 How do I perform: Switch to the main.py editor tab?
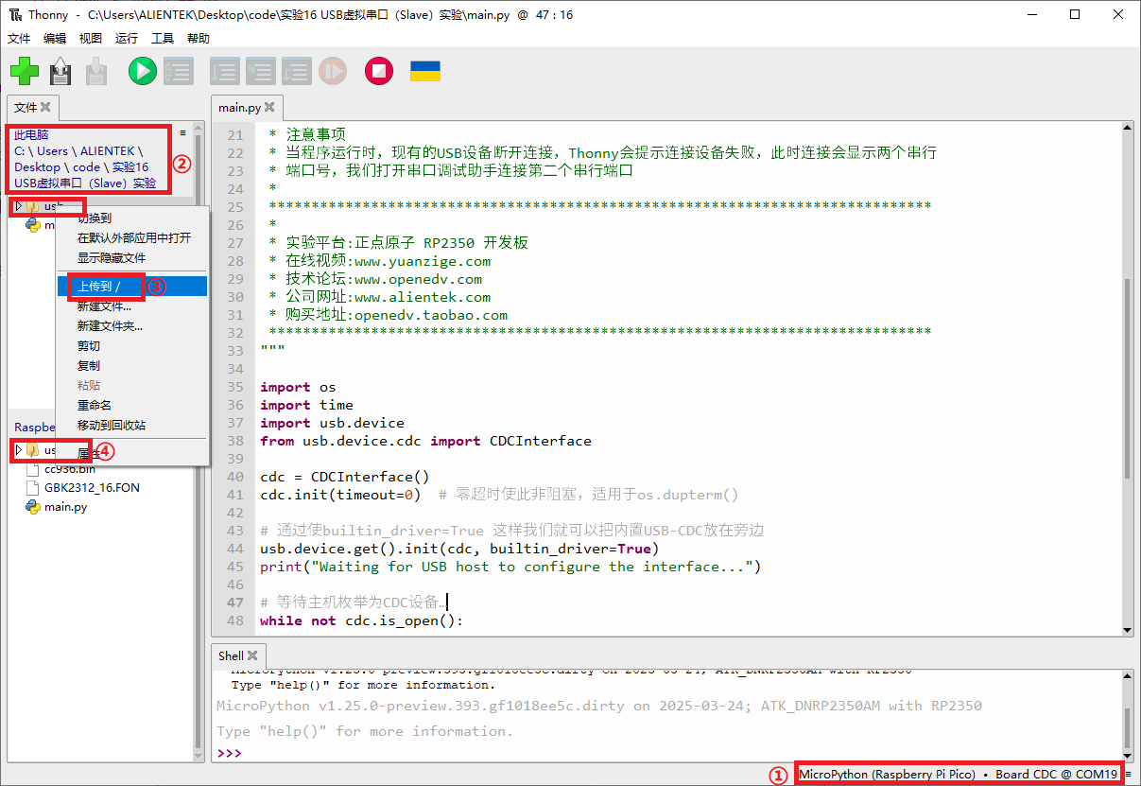pos(238,107)
